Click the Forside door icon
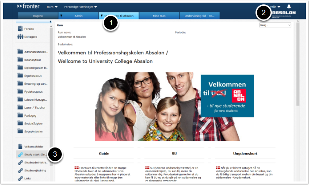This screenshot has height=185, width=309. tap(20, 29)
